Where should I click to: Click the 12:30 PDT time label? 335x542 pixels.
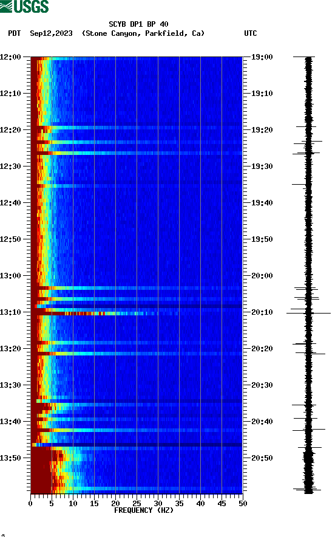pos(10,166)
